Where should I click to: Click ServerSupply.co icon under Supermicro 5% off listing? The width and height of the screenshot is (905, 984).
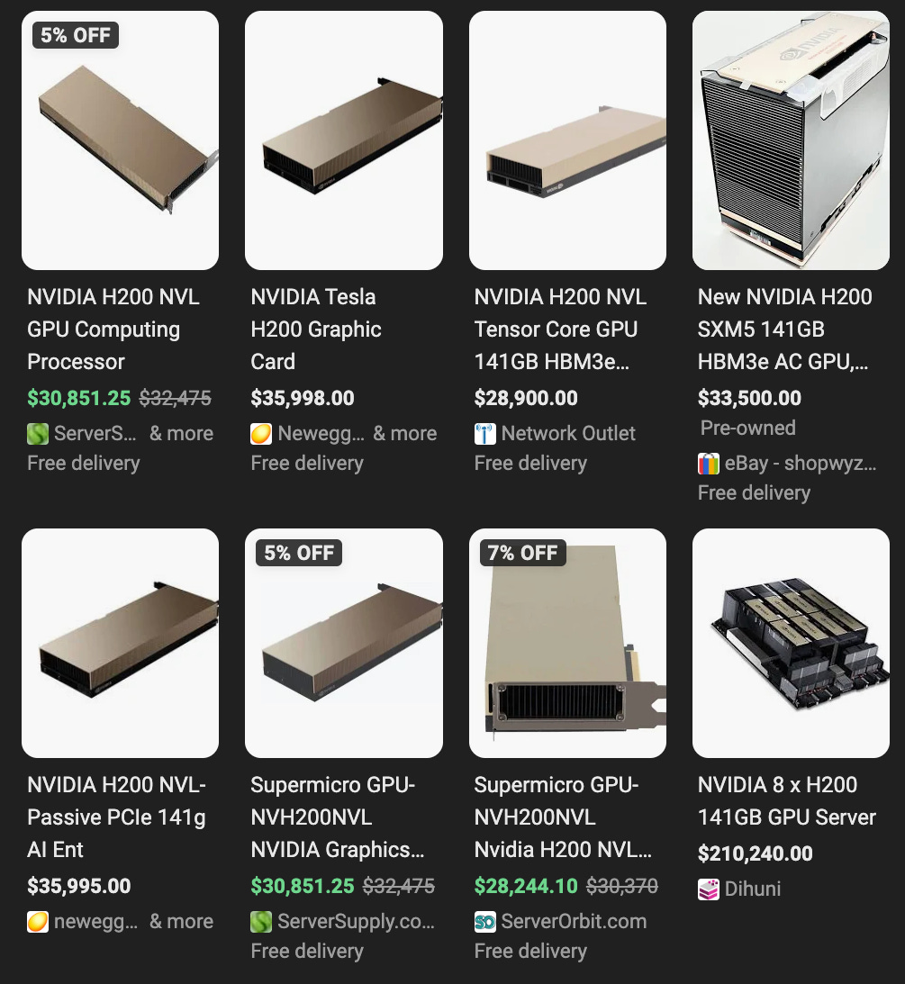click(x=261, y=922)
